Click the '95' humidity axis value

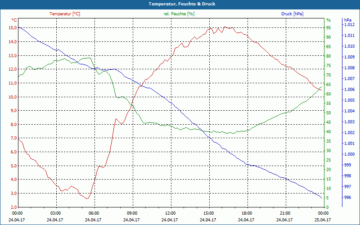pos(328,28)
